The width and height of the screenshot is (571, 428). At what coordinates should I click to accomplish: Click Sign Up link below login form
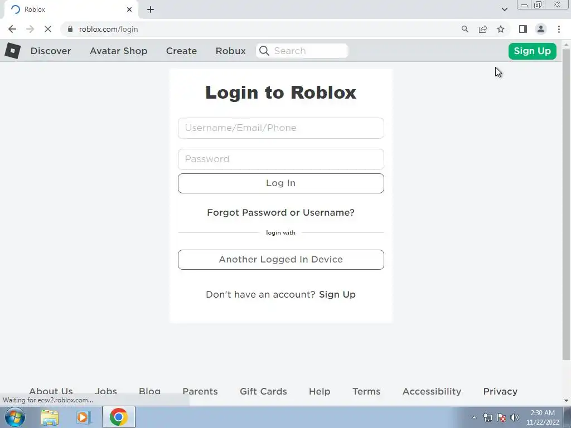click(337, 294)
